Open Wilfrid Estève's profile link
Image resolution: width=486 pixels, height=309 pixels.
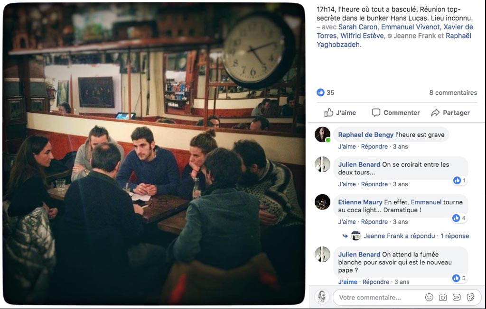click(362, 36)
